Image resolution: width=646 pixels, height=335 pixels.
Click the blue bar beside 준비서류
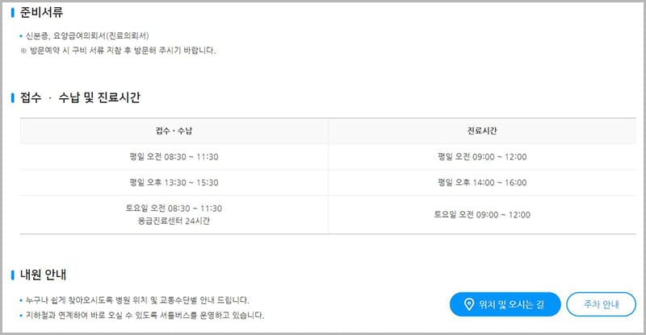coord(13,13)
